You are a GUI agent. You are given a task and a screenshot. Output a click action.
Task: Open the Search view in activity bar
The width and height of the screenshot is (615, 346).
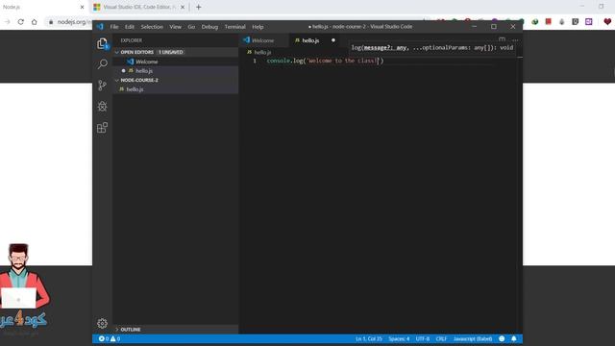coord(103,64)
